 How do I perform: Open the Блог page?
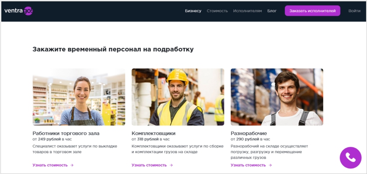point(272,11)
